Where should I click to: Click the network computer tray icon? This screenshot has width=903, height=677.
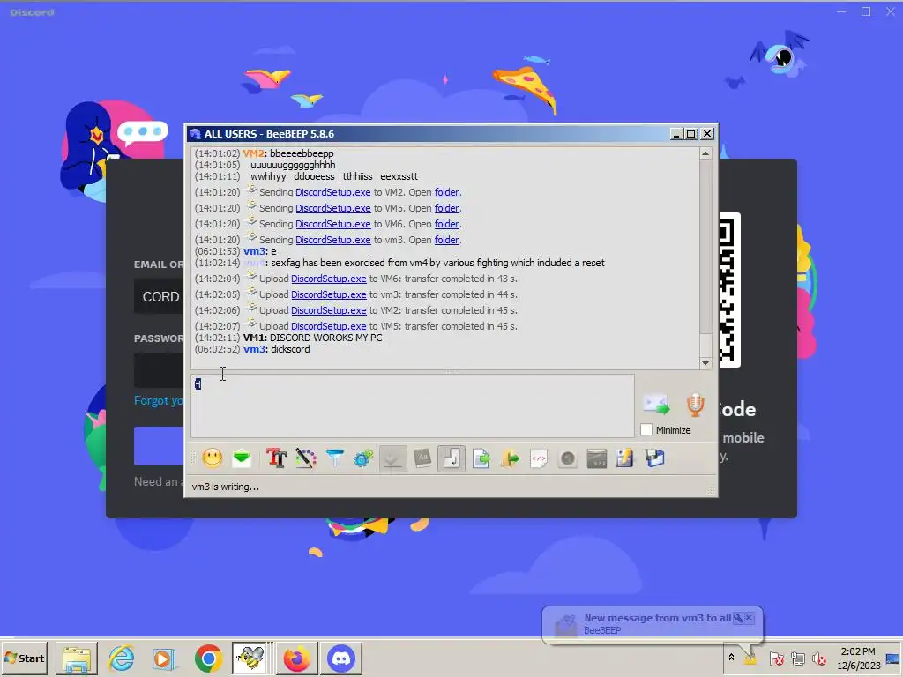797,658
